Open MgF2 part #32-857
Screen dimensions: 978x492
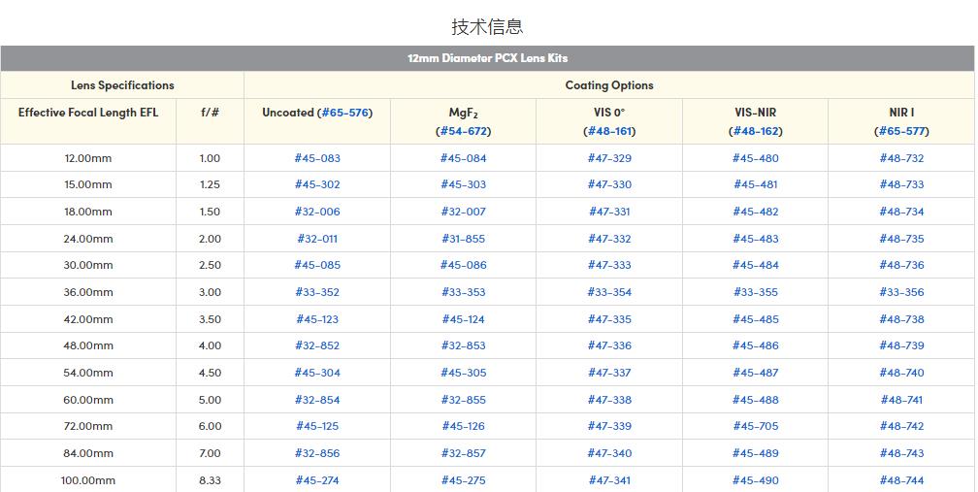pos(463,453)
